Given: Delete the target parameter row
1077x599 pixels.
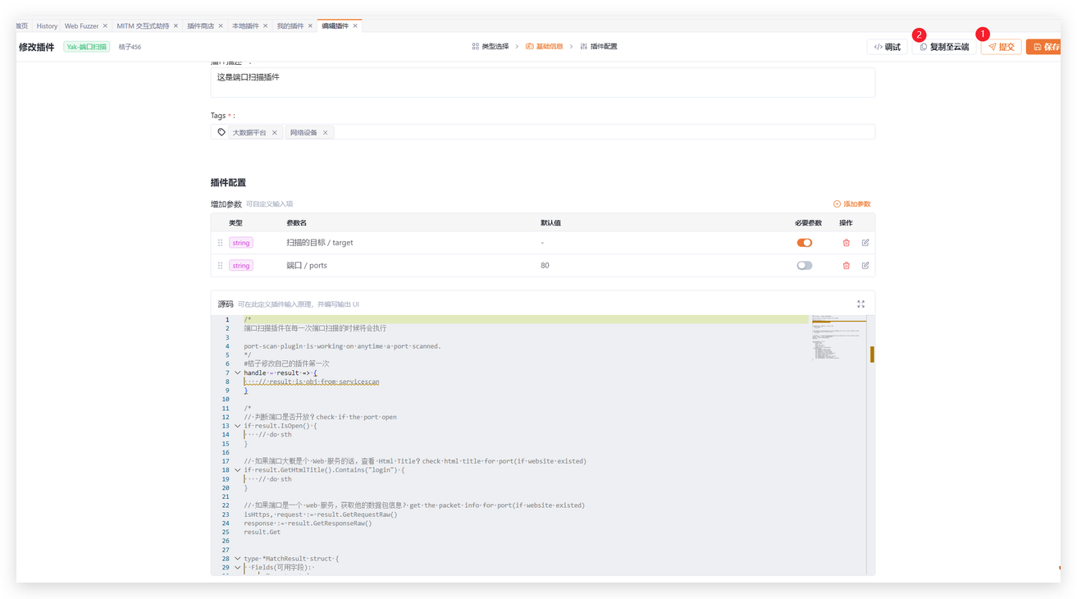Looking at the screenshot, I should [x=846, y=243].
